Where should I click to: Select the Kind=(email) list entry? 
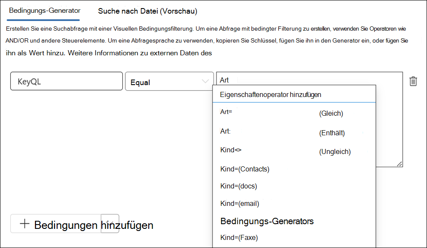point(239,203)
